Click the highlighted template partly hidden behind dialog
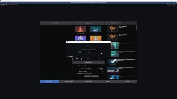 [77, 59]
